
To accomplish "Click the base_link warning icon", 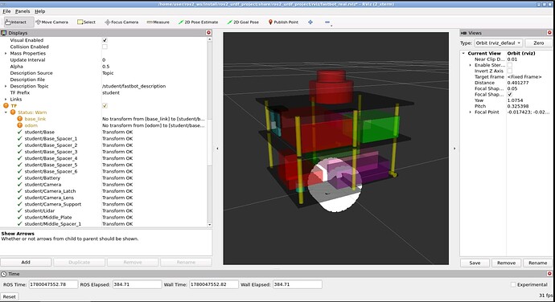I will pyautogui.click(x=19, y=119).
